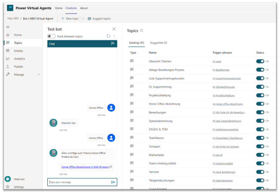
Task: Disable DL Supportvertrag status toggle
Action: tap(260, 87)
